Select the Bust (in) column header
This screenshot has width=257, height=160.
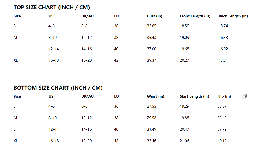154,16
